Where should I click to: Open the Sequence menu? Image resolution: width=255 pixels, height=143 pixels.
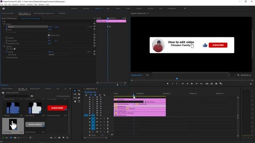[15, 4]
